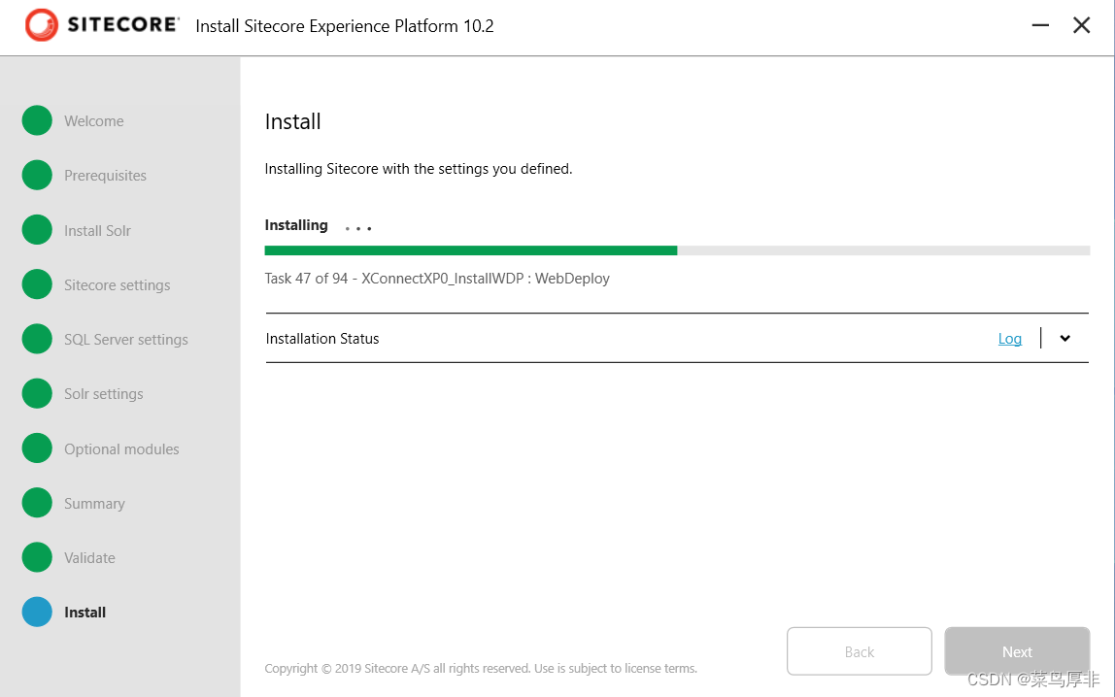The image size is (1115, 697).
Task: Click the Solr settings step circle
Action: coord(37,393)
